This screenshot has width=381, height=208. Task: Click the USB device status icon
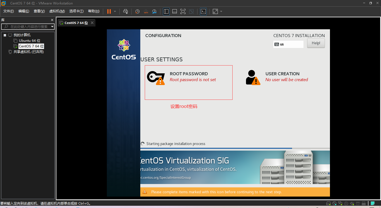click(364, 203)
